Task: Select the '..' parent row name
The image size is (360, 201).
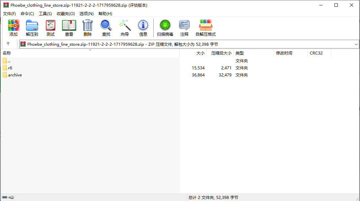Action: tap(9, 61)
